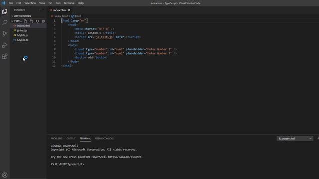Click the closing body tag on line 11
Viewport: 319px width, 179px height.
73,61
